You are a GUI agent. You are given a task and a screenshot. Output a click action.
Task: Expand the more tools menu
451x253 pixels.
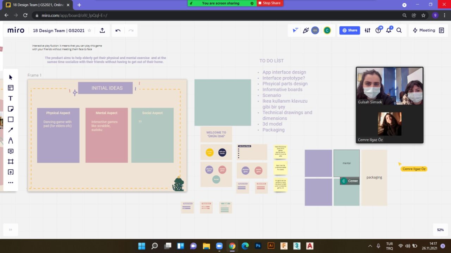(x=11, y=182)
